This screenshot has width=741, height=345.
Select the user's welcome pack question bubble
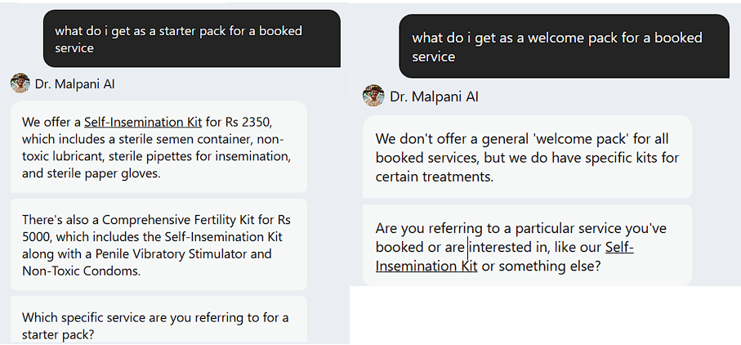point(564,47)
